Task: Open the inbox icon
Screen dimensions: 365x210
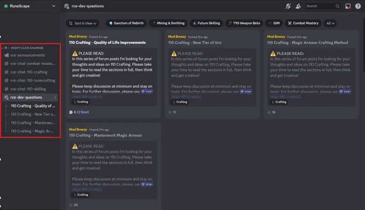Action: click(348, 6)
